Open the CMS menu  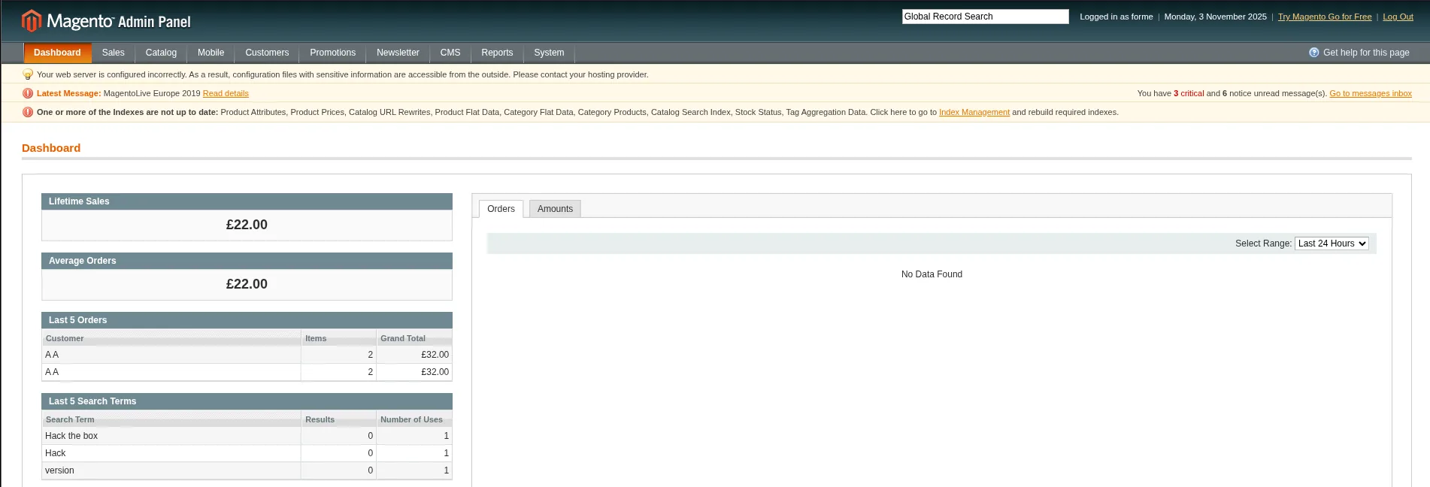(450, 53)
